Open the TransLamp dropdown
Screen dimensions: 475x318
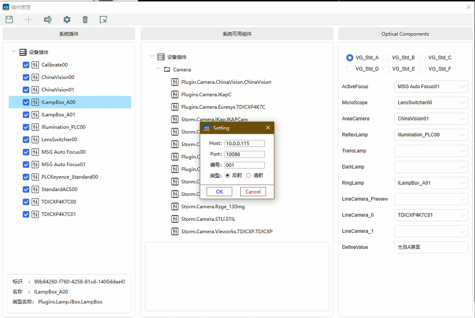(431, 151)
